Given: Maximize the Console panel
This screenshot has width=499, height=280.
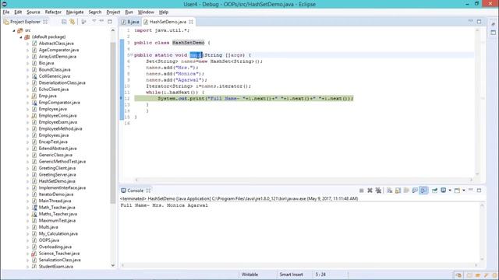Looking at the screenshot, I should [479, 190].
